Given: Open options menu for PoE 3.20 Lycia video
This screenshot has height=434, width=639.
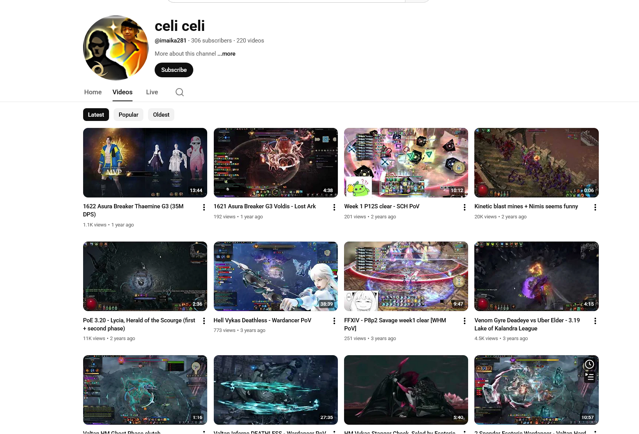Looking at the screenshot, I should tap(204, 321).
